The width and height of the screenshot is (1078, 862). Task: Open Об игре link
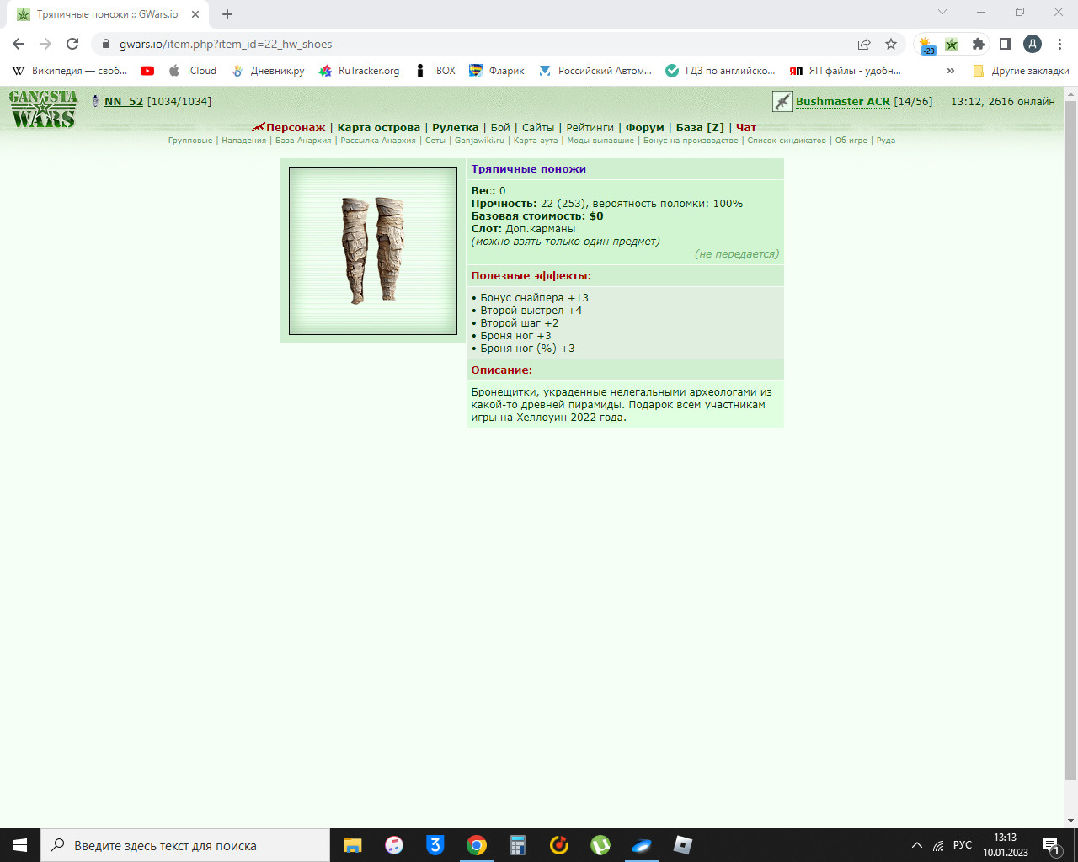tap(851, 141)
